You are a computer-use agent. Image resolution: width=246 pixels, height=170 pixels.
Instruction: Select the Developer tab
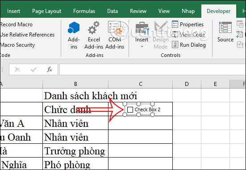(219, 11)
